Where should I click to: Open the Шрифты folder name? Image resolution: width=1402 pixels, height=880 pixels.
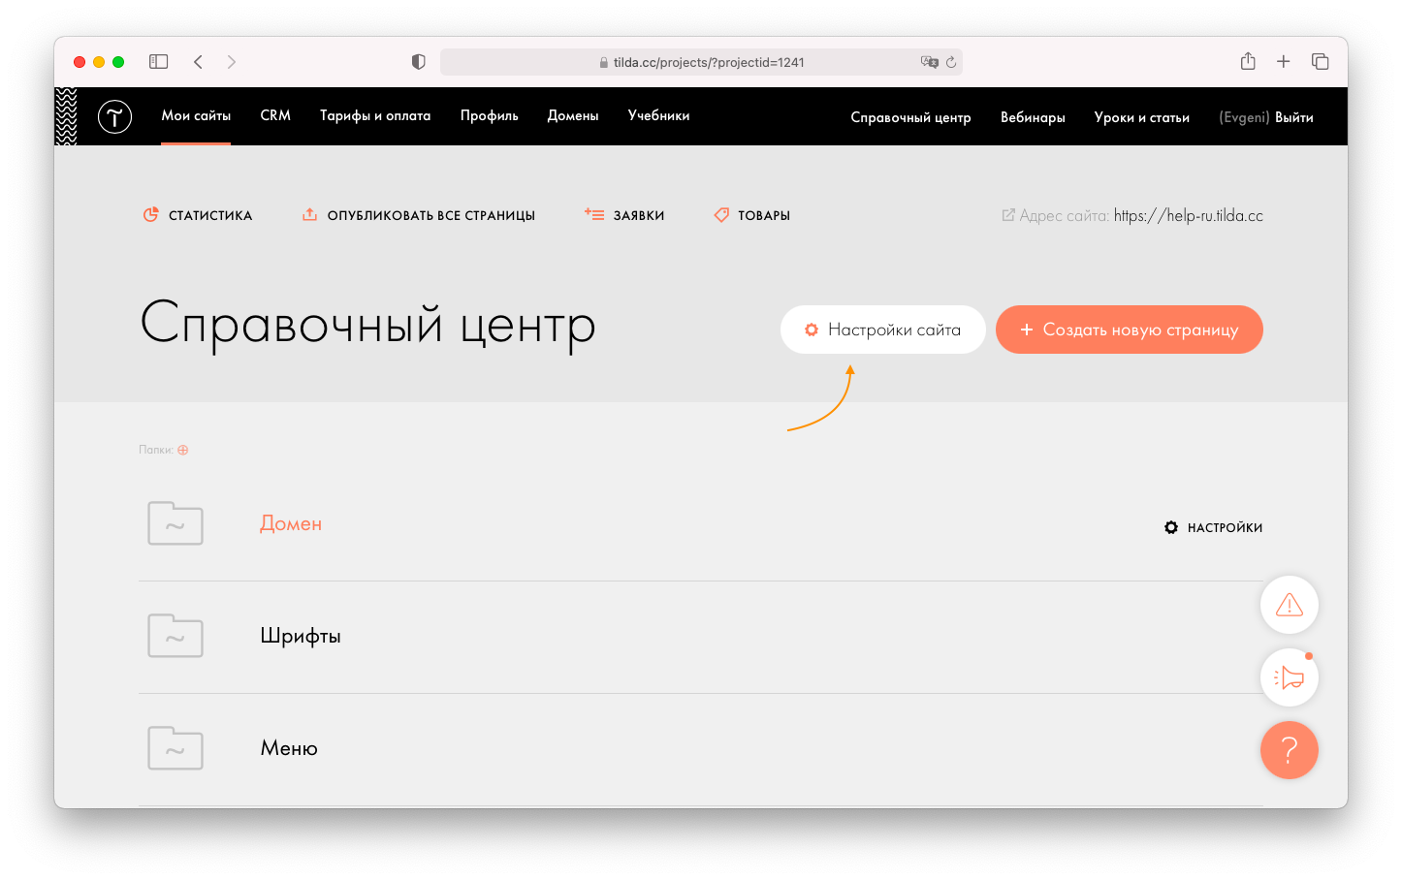(x=301, y=636)
